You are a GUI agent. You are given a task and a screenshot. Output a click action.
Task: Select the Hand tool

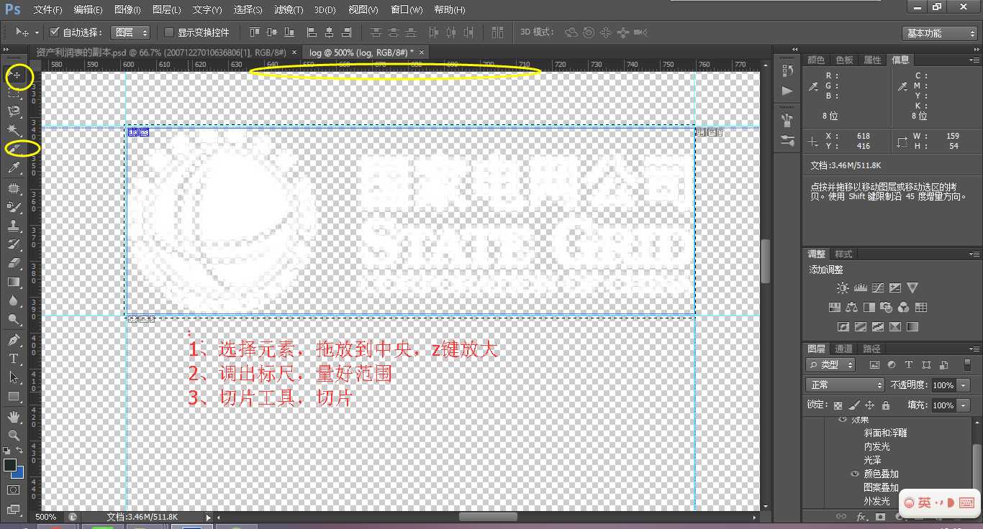(x=14, y=416)
